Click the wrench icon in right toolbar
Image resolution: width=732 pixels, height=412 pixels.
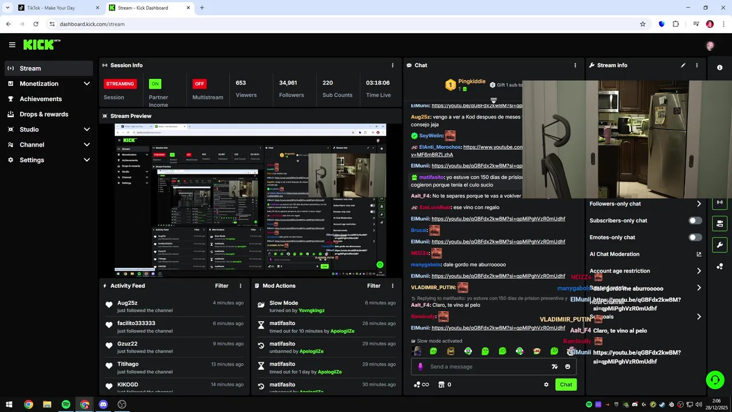pyautogui.click(x=719, y=245)
